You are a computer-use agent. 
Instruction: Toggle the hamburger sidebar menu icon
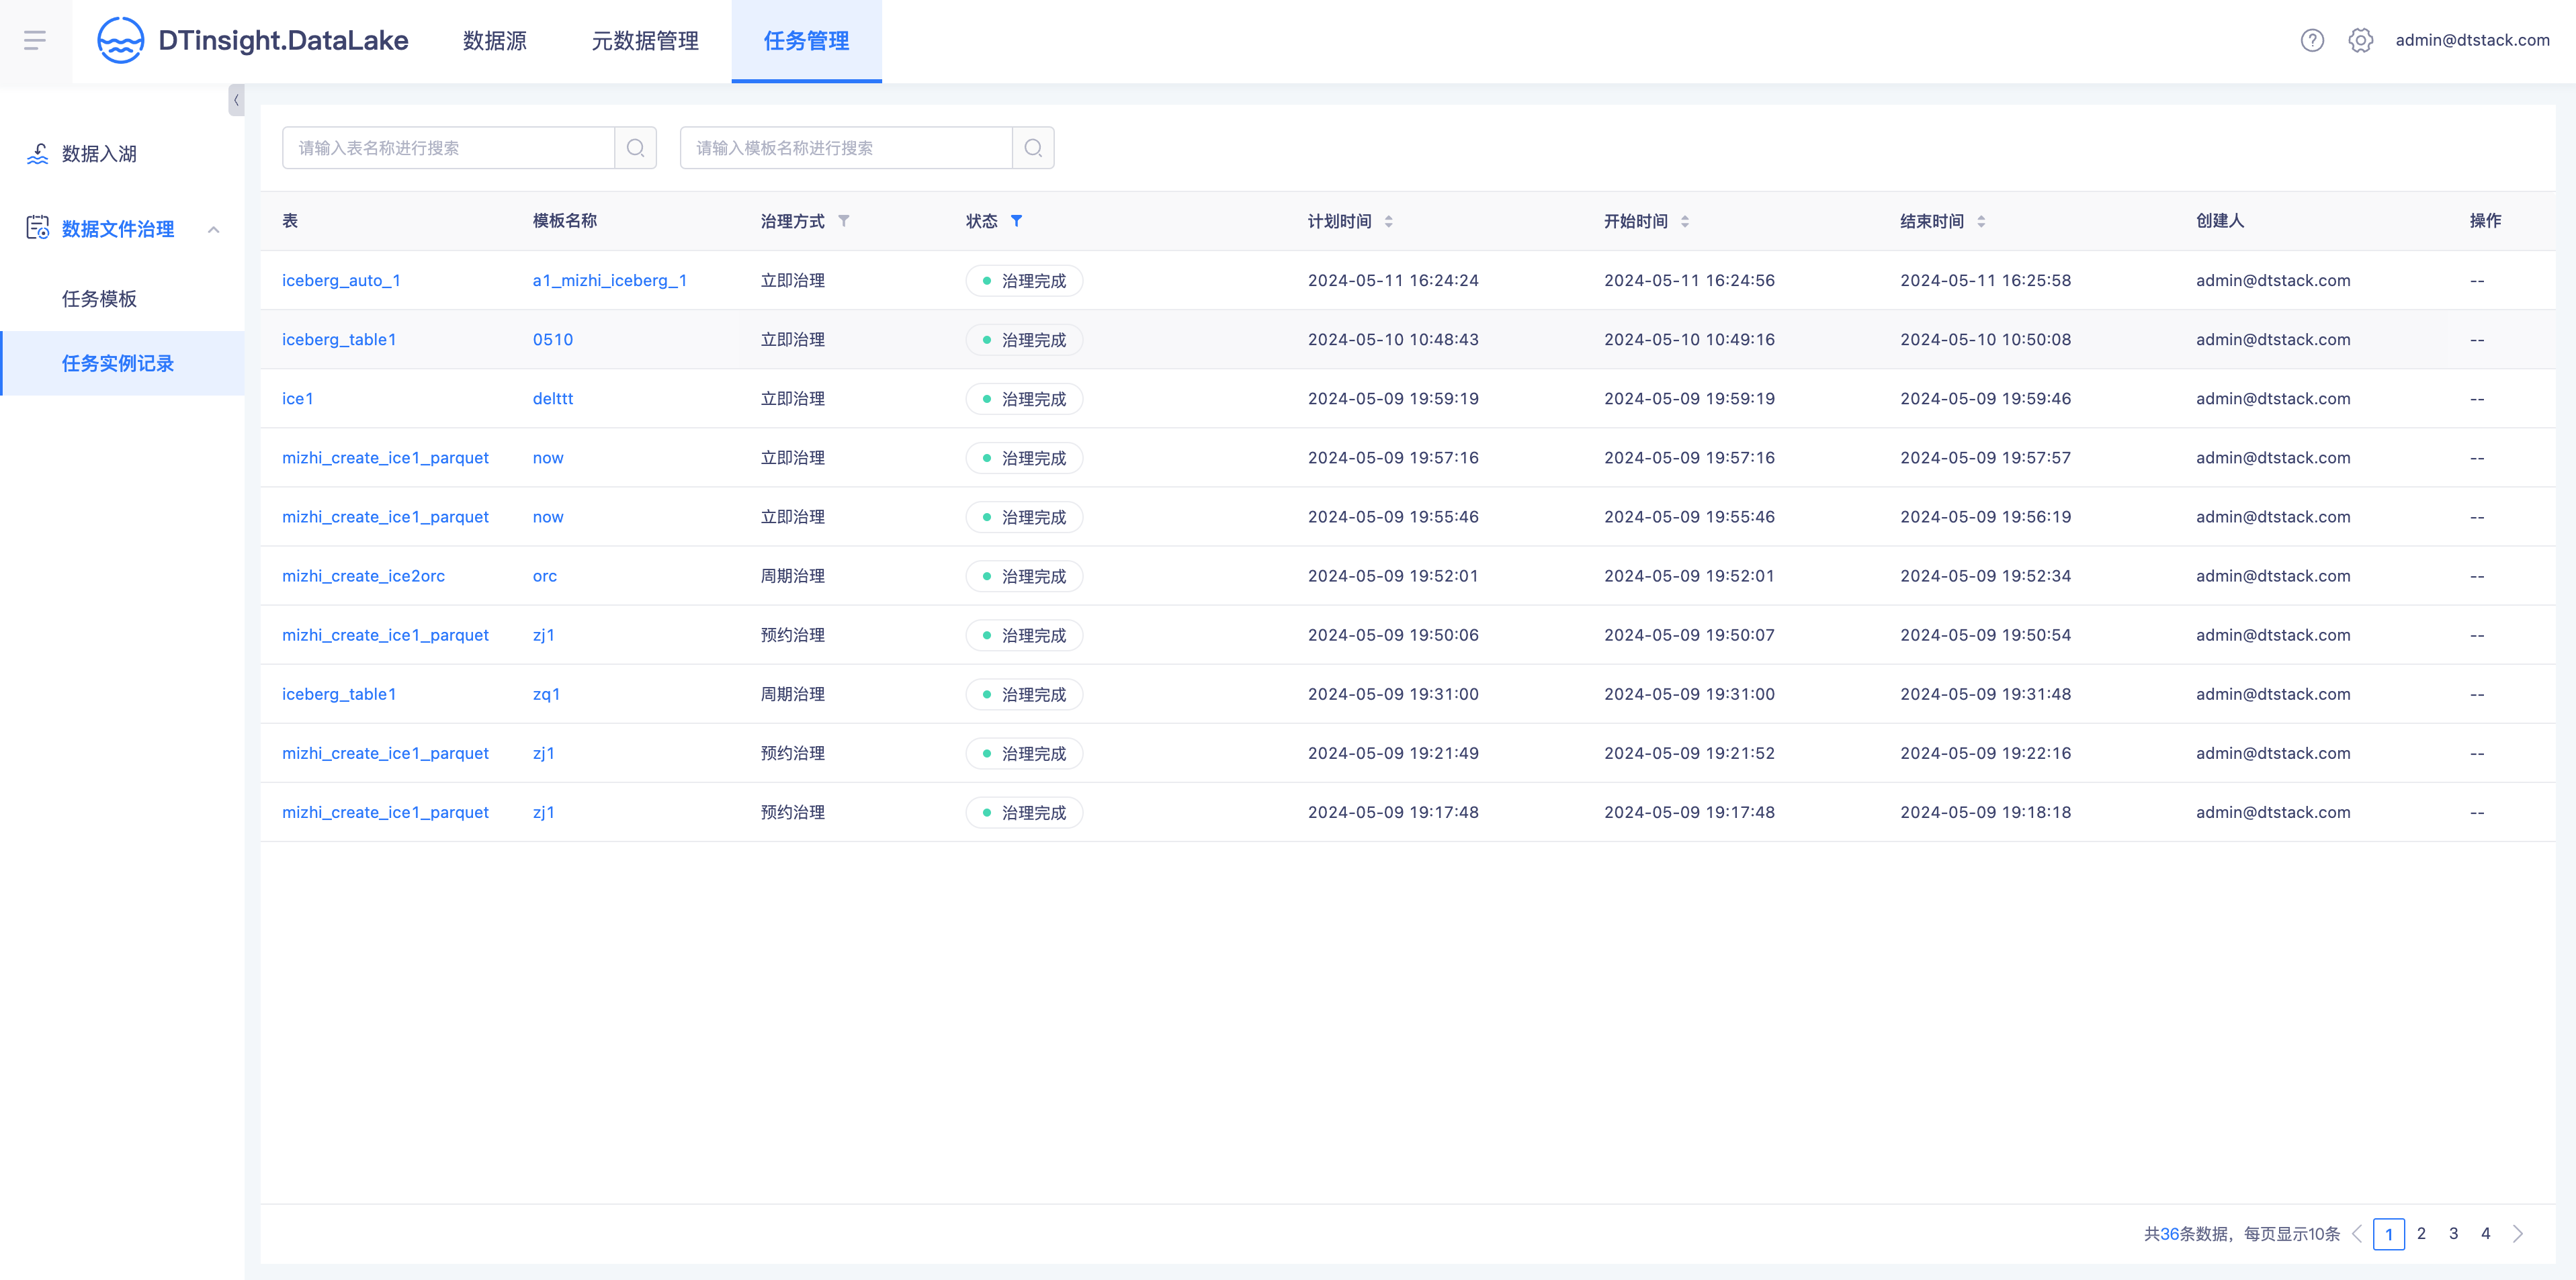[35, 40]
